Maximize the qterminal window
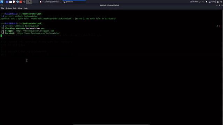The image size is (223, 125). [220, 5]
